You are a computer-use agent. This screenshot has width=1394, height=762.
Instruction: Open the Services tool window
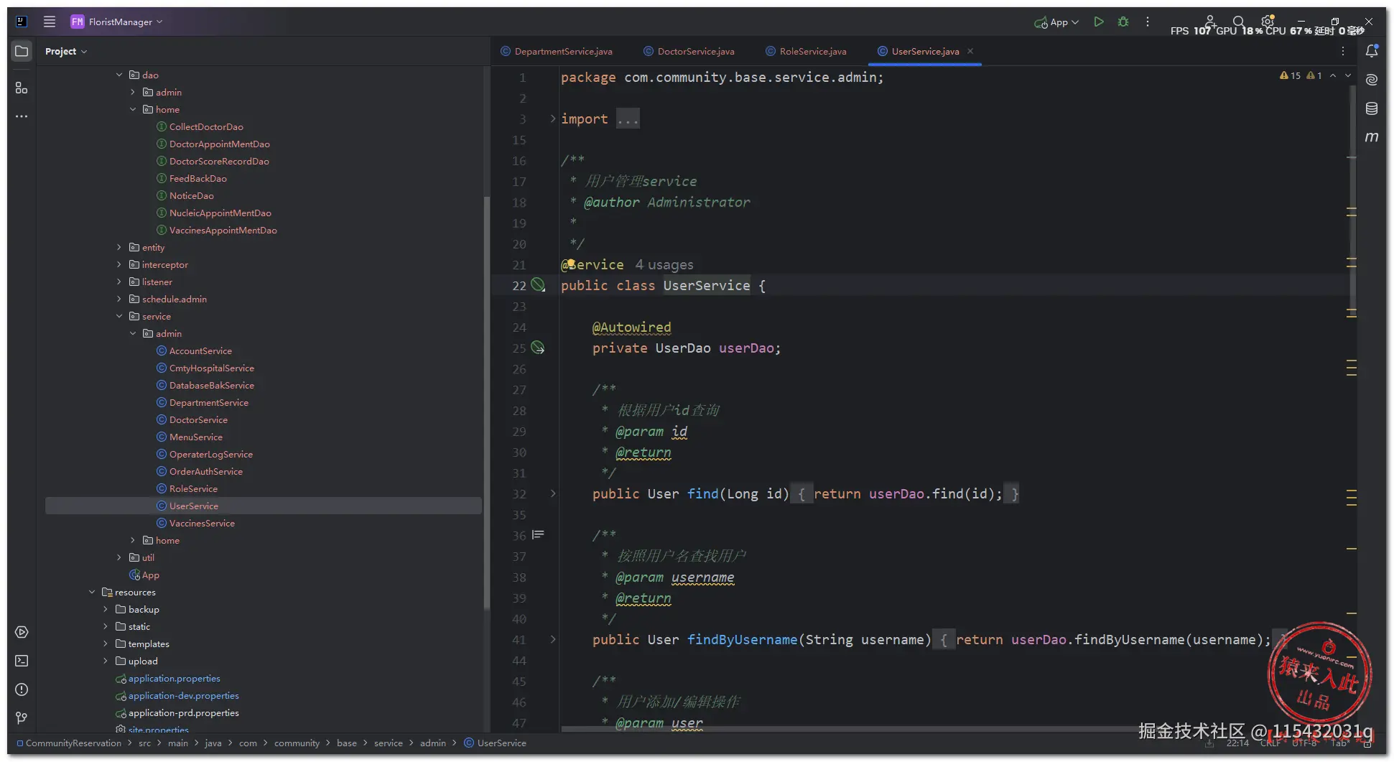(x=22, y=632)
